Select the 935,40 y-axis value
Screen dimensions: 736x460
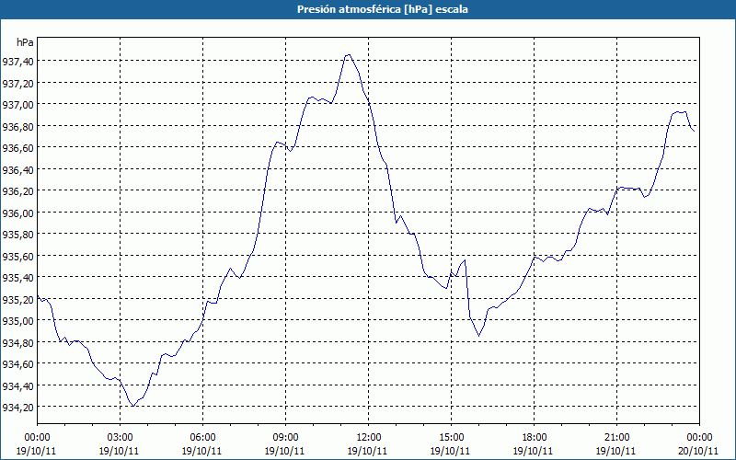(17, 278)
